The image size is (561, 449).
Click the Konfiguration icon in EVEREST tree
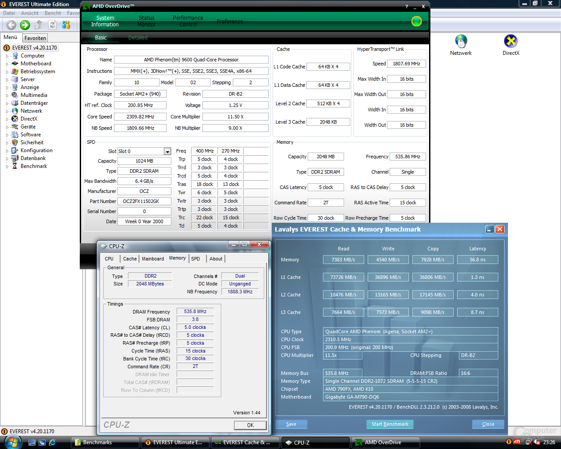pyautogui.click(x=15, y=150)
